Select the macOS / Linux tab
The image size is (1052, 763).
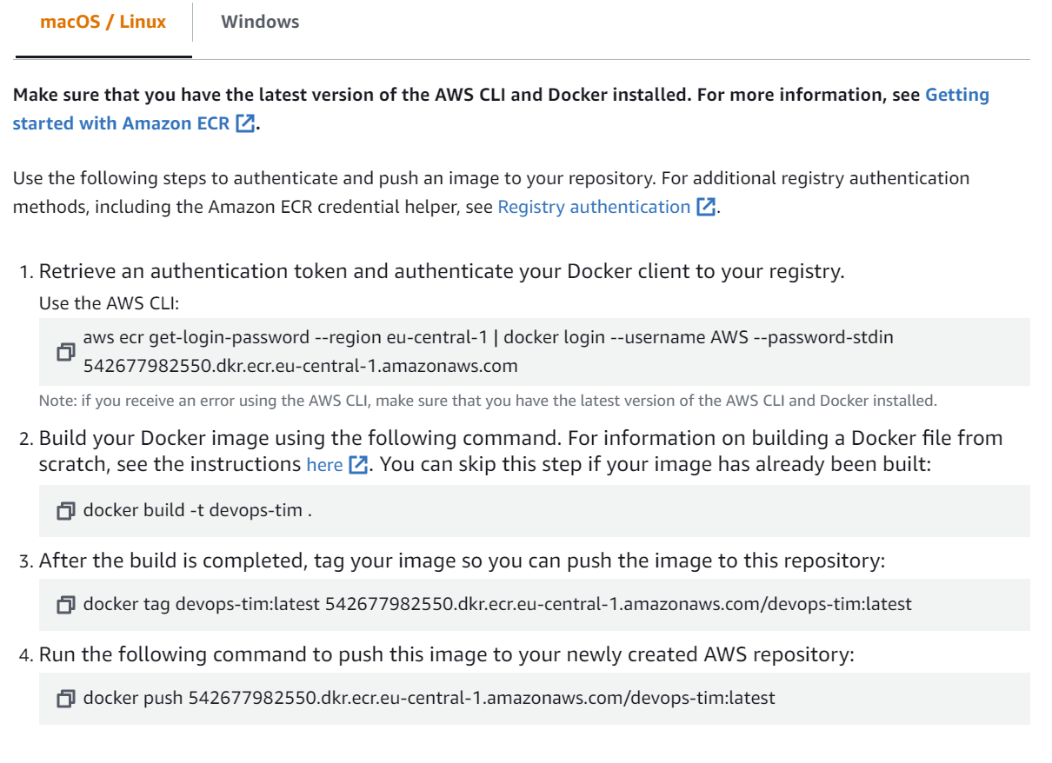tap(103, 22)
